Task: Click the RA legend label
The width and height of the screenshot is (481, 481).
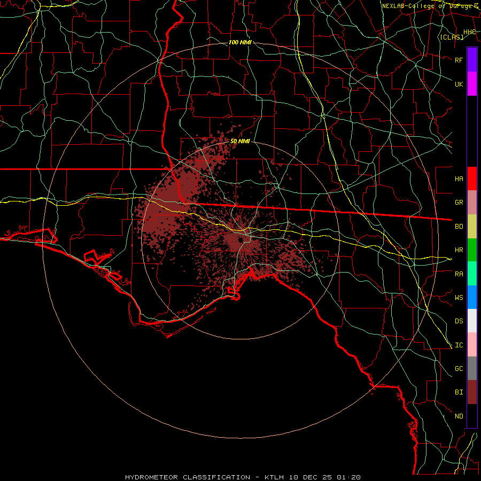Action: (x=459, y=274)
